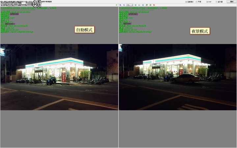
Task: Click 'Center weighted average' in left pane
Action: (21, 32)
